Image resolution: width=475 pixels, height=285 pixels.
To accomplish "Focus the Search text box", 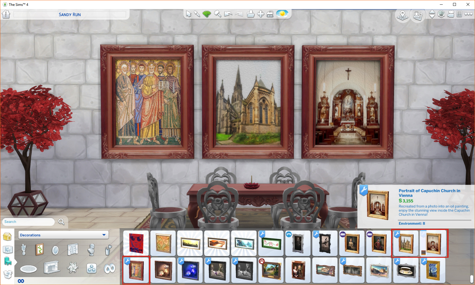I will pos(28,222).
